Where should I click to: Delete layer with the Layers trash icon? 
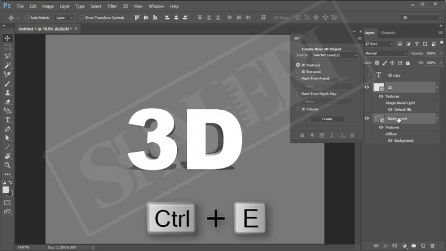(432, 245)
